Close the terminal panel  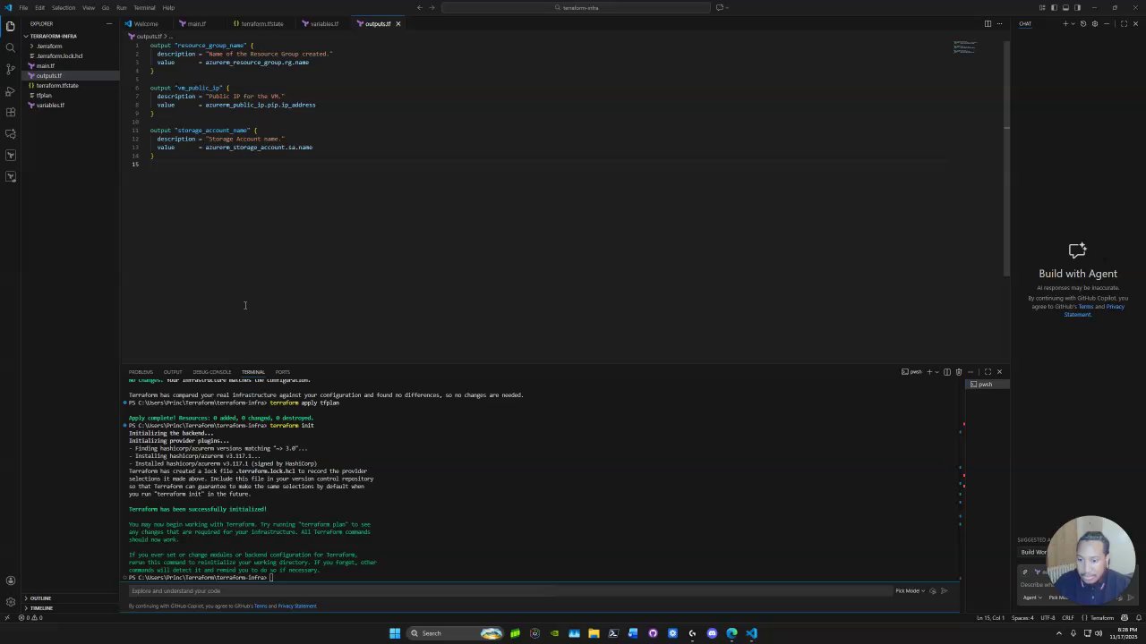pyautogui.click(x=999, y=372)
